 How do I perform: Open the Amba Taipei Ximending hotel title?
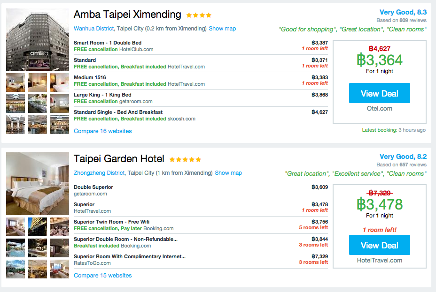point(127,15)
